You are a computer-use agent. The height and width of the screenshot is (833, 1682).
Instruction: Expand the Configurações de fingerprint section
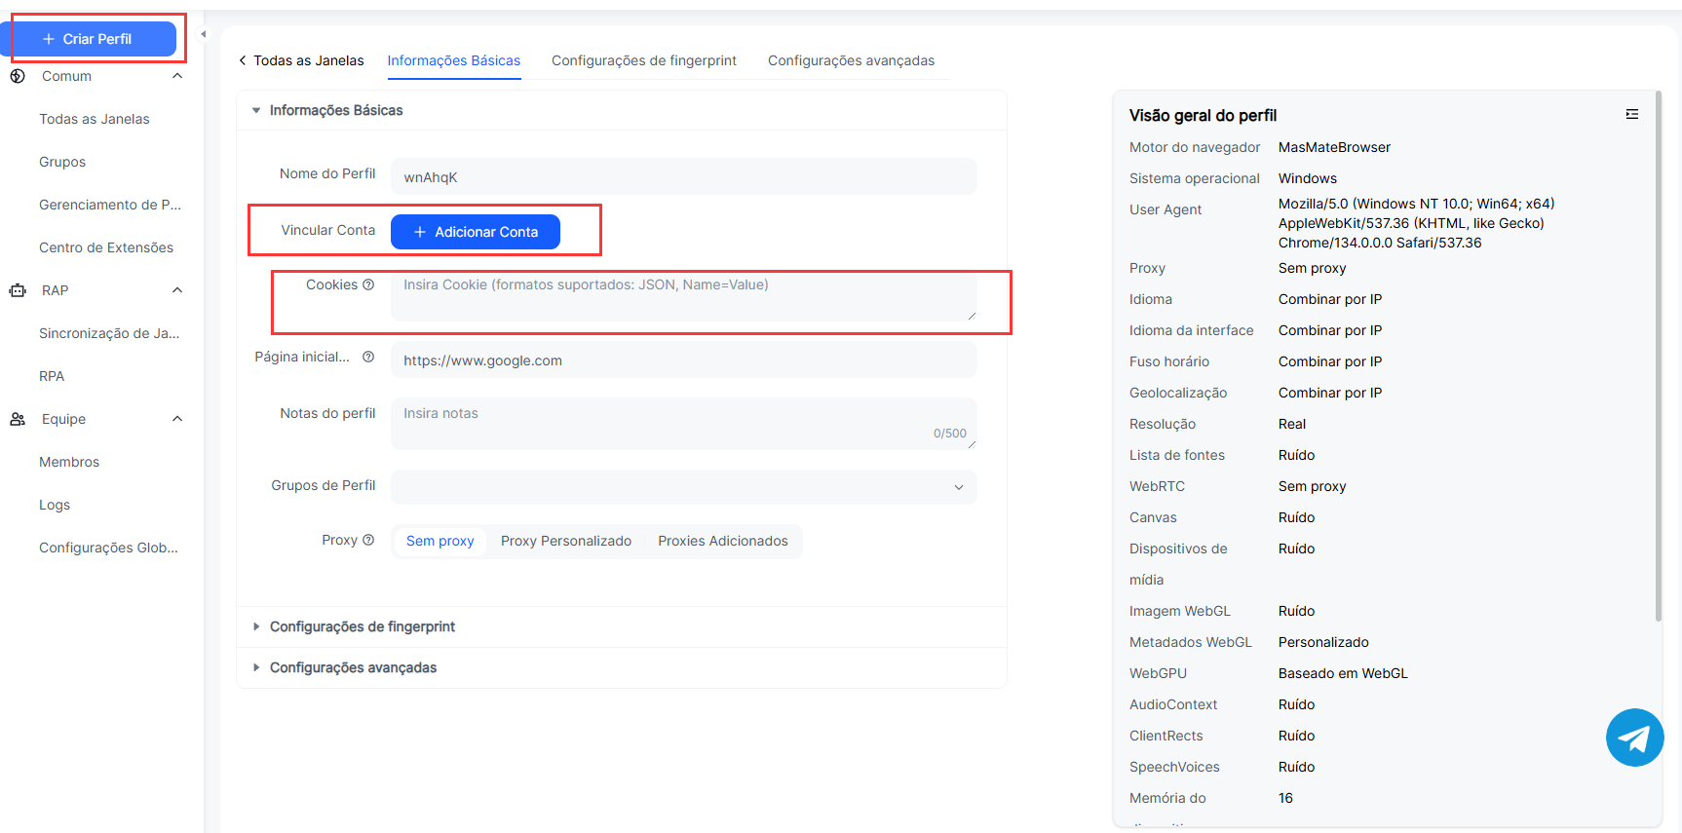point(362,626)
